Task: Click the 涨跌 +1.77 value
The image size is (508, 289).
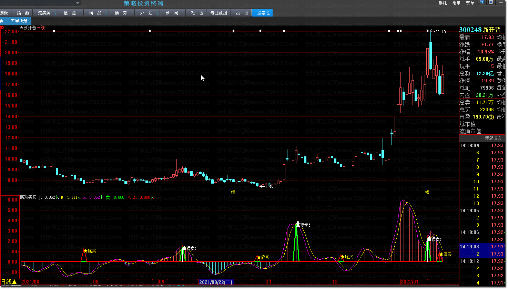Action: pos(488,44)
